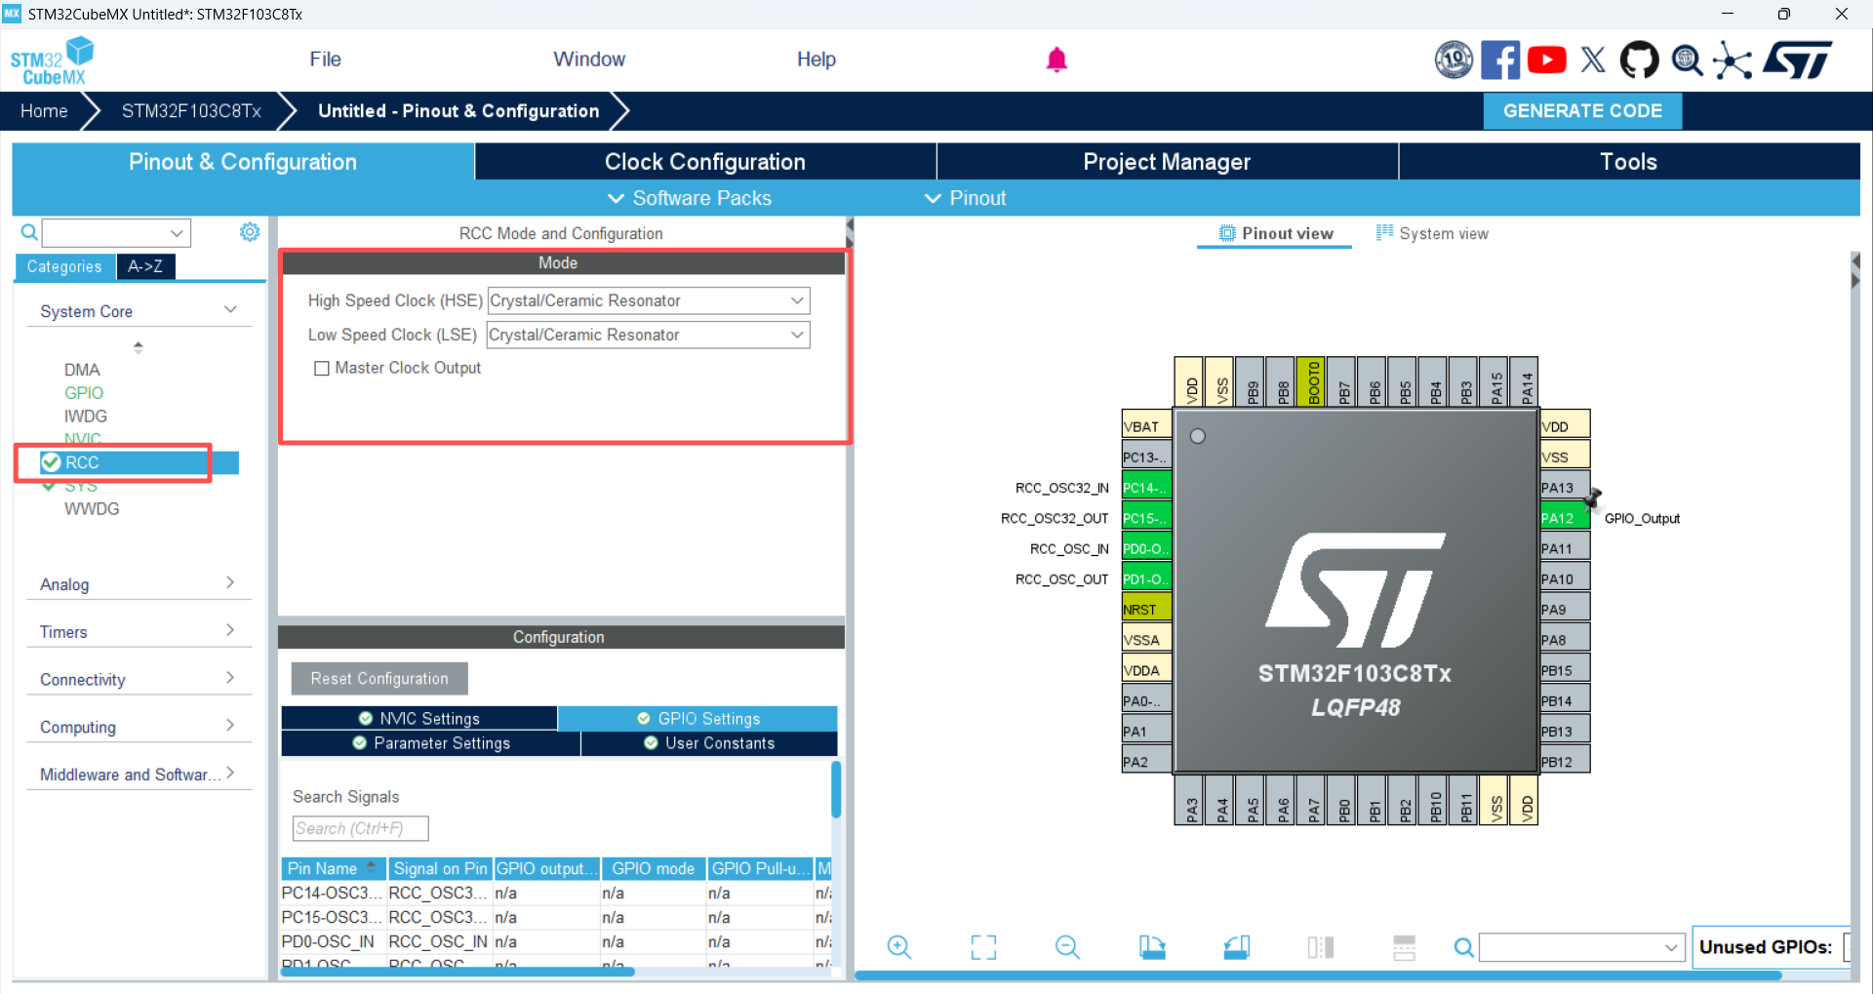The height and width of the screenshot is (994, 1873).
Task: Expand the Computing category
Action: [x=139, y=727]
